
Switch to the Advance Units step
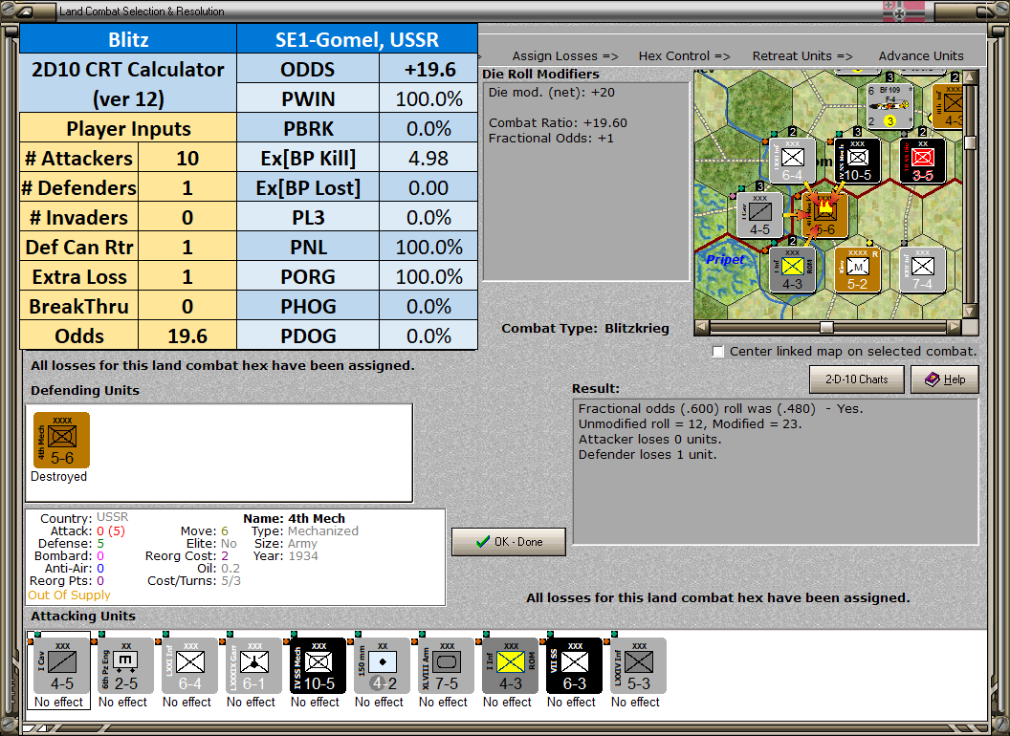click(921, 56)
